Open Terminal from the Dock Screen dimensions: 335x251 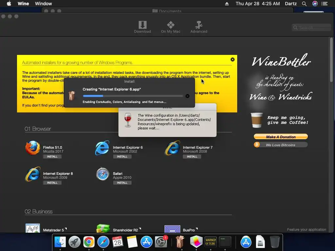pos(225,242)
